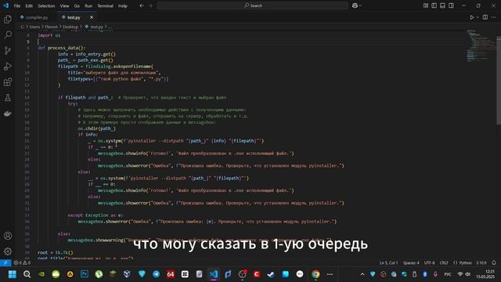Open the Testing flask view
This screenshot has height=282, width=501.
click(x=8, y=98)
